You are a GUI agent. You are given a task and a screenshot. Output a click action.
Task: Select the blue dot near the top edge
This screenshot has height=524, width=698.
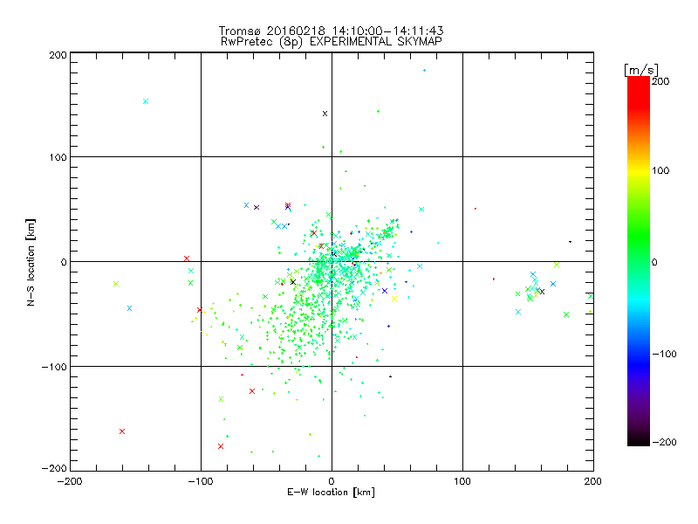point(424,71)
